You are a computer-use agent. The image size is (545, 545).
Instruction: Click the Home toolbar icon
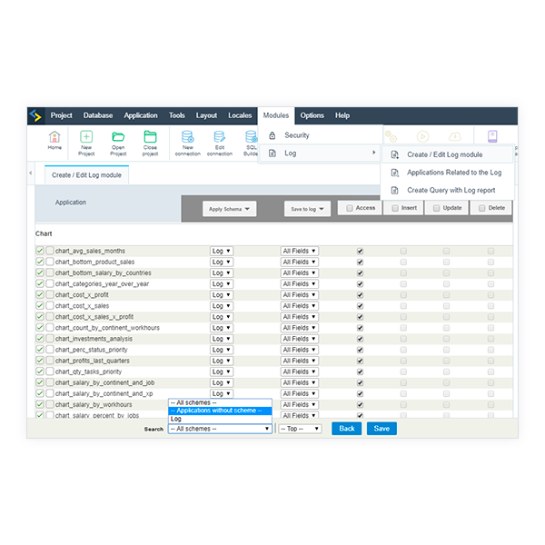point(55,137)
